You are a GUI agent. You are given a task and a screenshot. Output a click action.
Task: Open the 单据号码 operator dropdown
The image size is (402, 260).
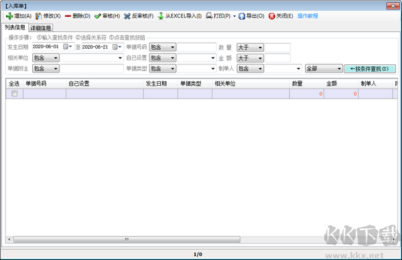click(x=163, y=47)
